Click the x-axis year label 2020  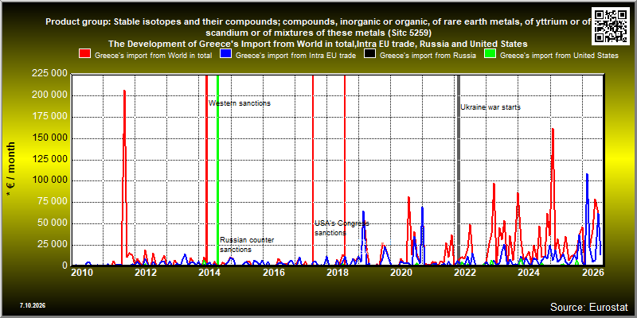click(x=401, y=273)
